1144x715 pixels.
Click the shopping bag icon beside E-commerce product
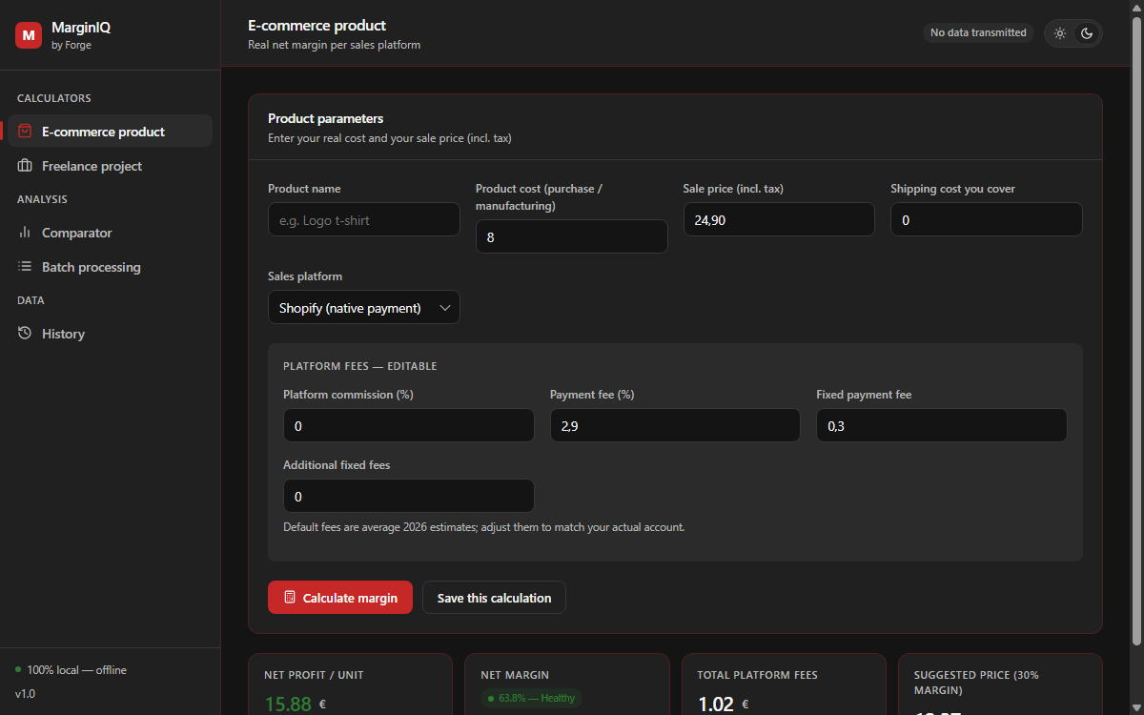pos(25,132)
